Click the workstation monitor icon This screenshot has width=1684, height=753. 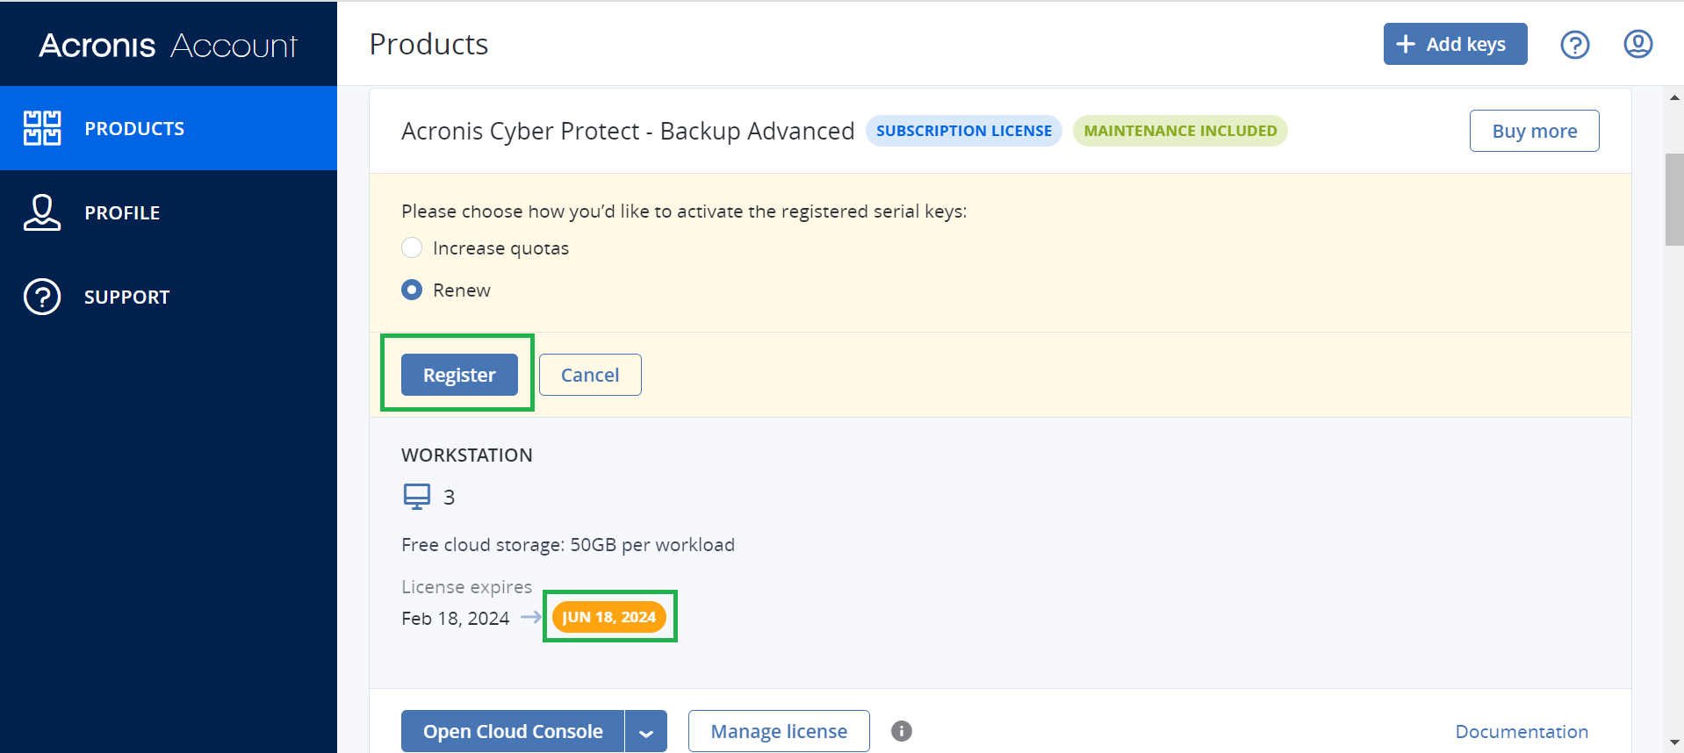[x=416, y=497]
